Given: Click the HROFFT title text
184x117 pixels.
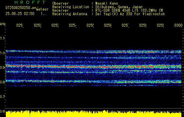Looking at the screenshot, I should pos(30,2).
